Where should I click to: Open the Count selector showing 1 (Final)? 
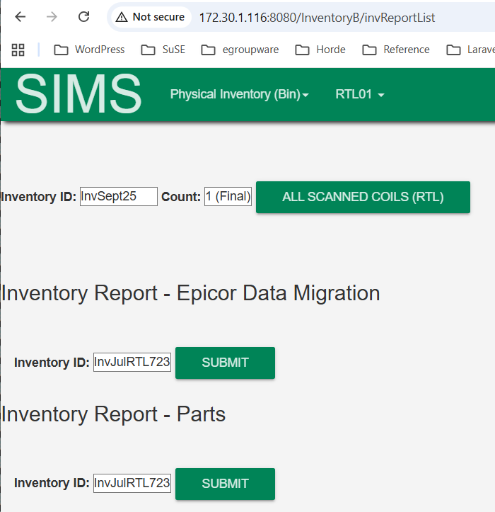coord(228,197)
